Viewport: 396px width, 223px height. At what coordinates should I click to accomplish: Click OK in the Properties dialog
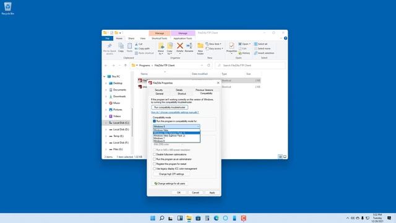coord(179,193)
